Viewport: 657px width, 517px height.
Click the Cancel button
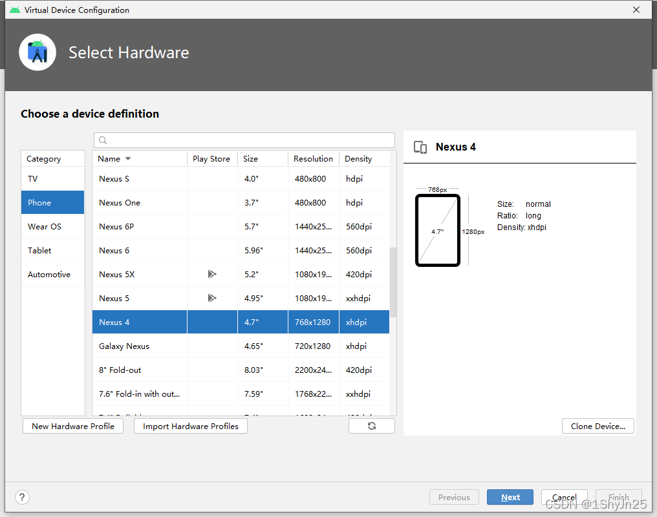click(x=564, y=498)
